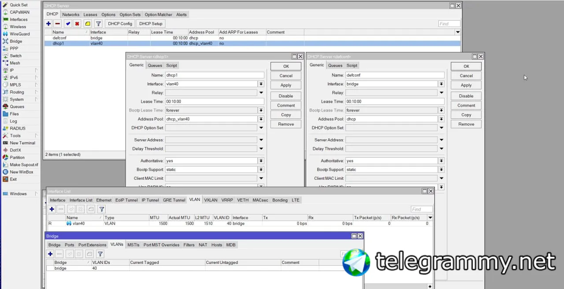564x289 pixels.
Task: Switch to Option Sets tab
Action: click(130, 15)
